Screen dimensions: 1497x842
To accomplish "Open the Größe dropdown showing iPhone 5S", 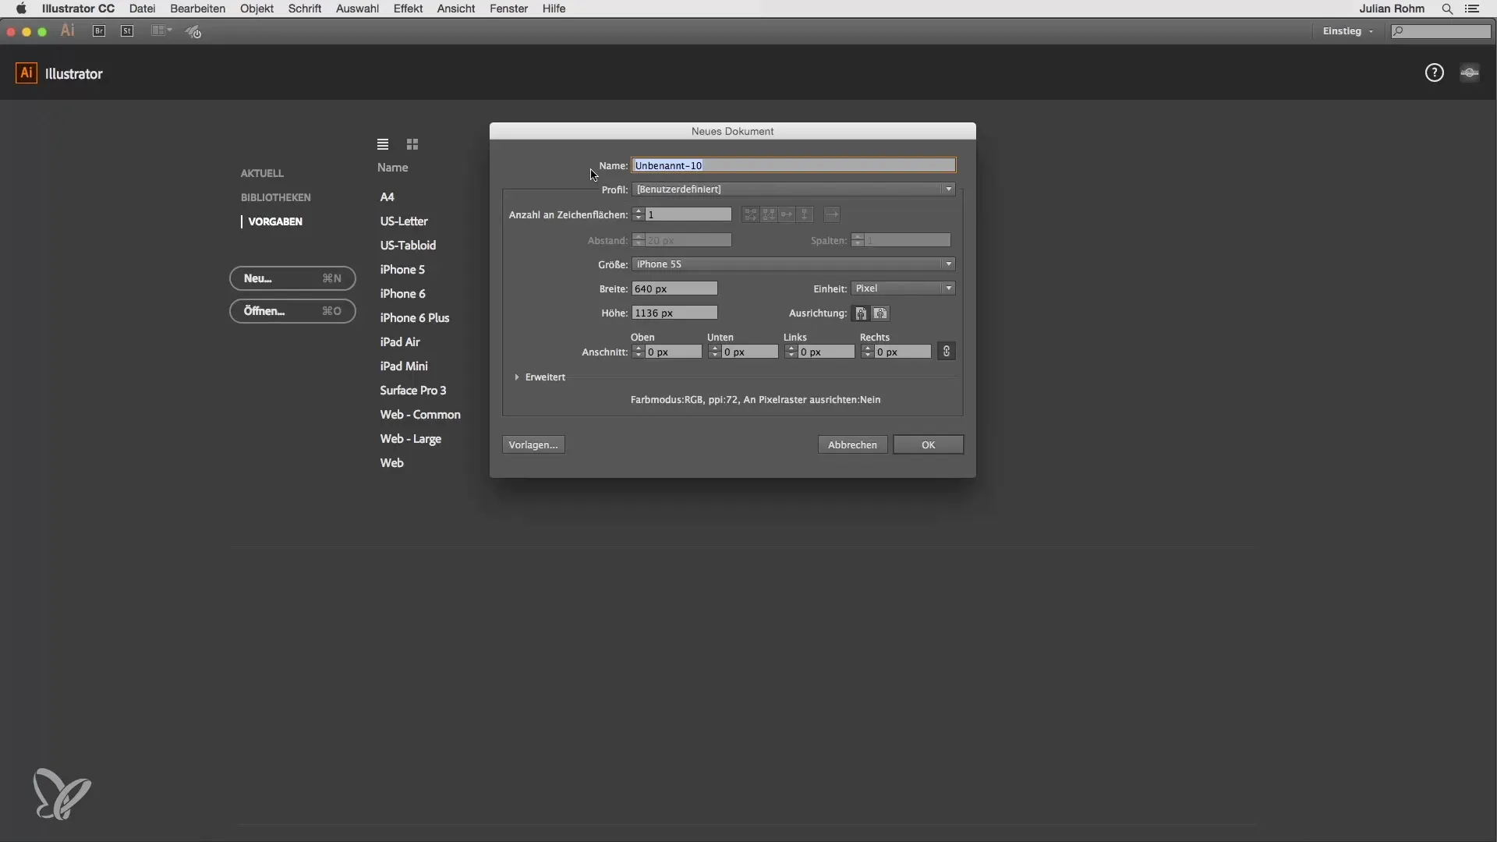I will (x=794, y=264).
